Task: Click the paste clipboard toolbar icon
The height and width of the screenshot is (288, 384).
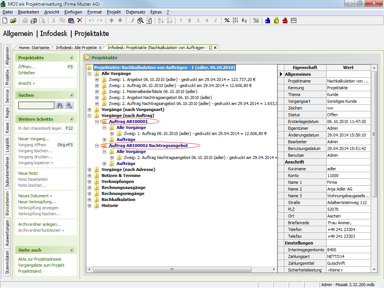Action: (x=71, y=21)
